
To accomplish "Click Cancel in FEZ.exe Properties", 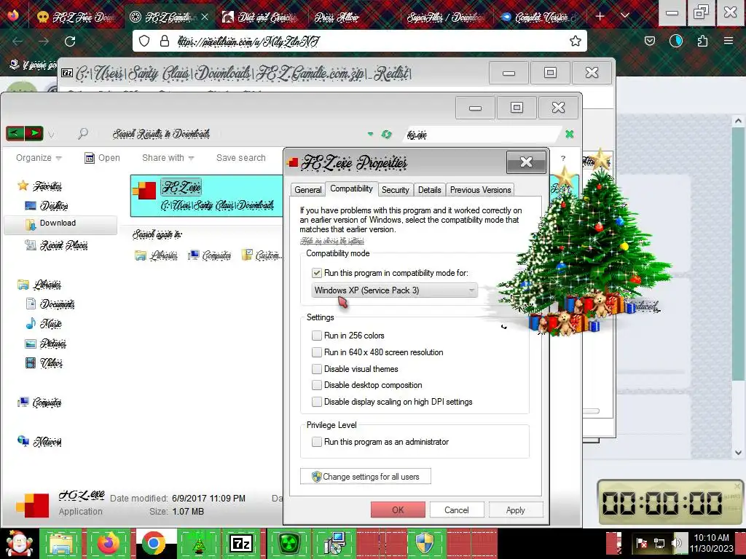I will [457, 510].
